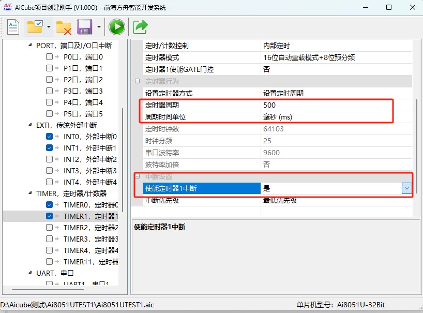The height and width of the screenshot is (313, 423).
Task: Collapse the EXTI tree node
Action: [30, 125]
